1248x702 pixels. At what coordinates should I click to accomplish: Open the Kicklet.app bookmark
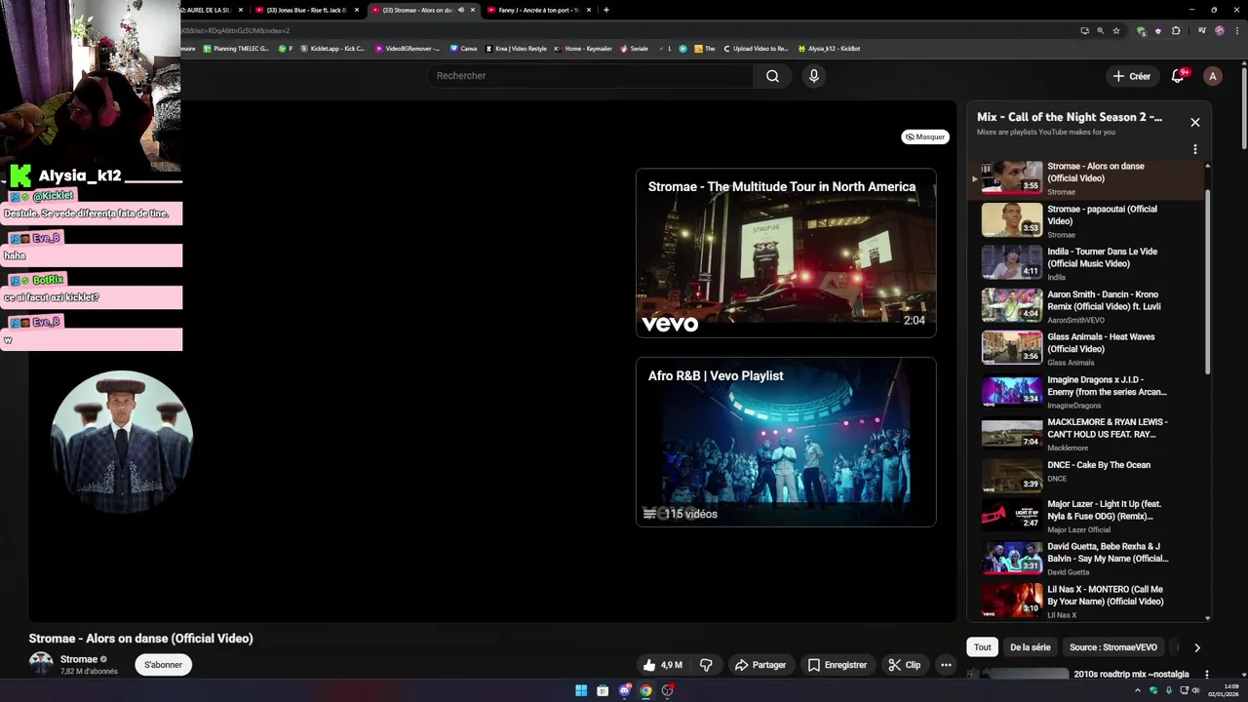coord(332,48)
